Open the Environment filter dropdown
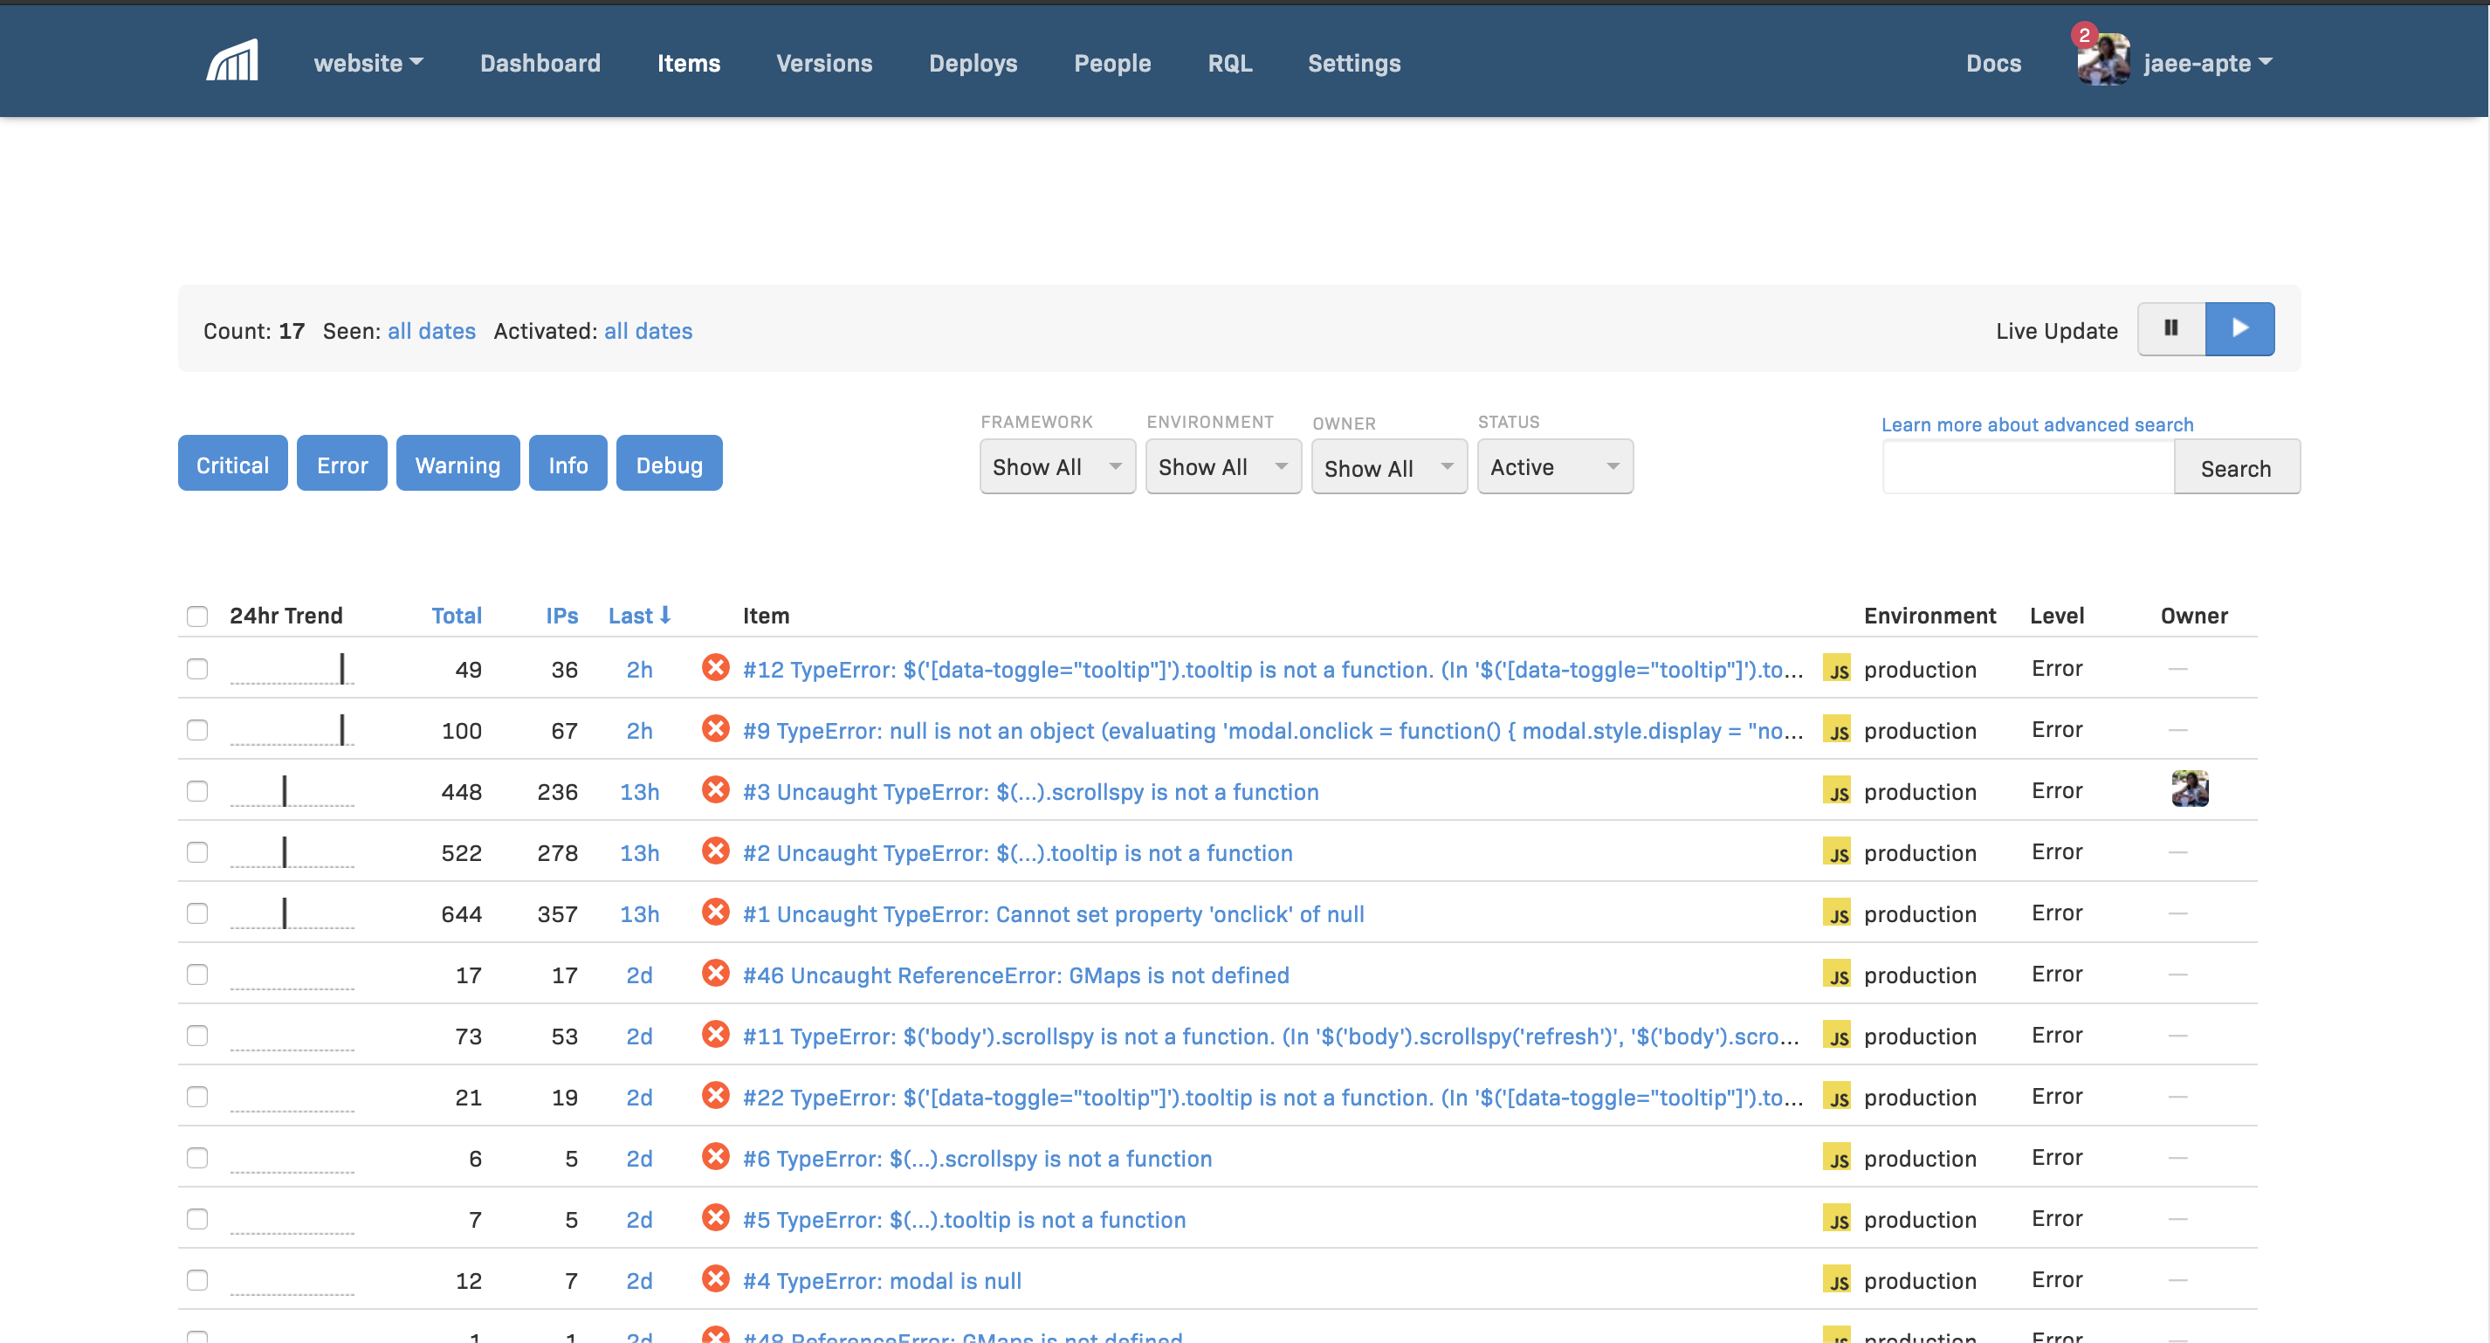The height and width of the screenshot is (1343, 2490). [x=1223, y=467]
